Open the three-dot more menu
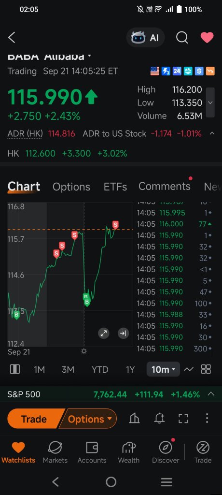Image resolution: width=222 pixels, height=495 pixels. 207,418
